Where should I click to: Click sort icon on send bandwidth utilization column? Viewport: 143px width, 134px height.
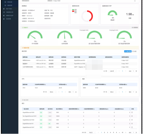(84, 109)
